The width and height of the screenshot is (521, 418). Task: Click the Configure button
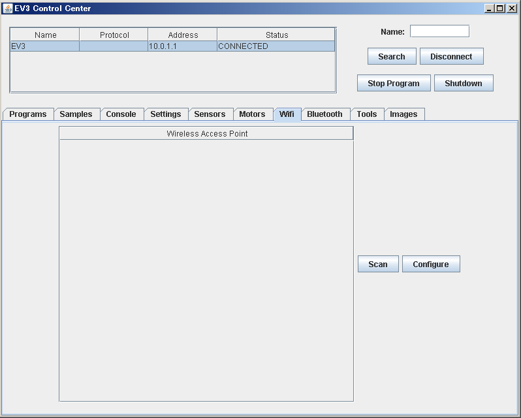(431, 264)
